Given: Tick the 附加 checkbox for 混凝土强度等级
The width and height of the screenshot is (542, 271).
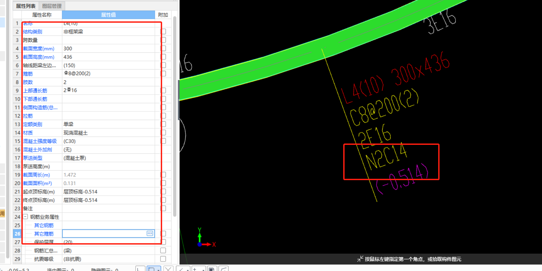Looking at the screenshot, I should pos(163,141).
